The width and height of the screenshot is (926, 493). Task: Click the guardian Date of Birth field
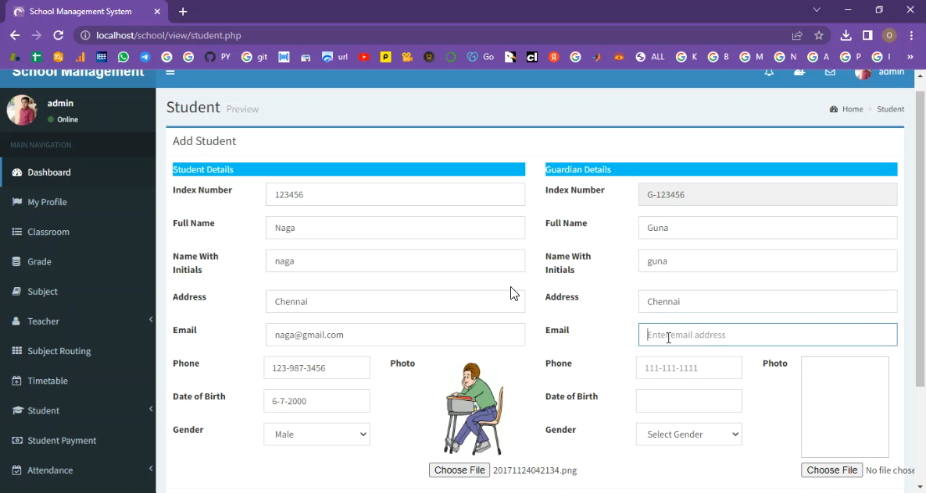coord(688,401)
